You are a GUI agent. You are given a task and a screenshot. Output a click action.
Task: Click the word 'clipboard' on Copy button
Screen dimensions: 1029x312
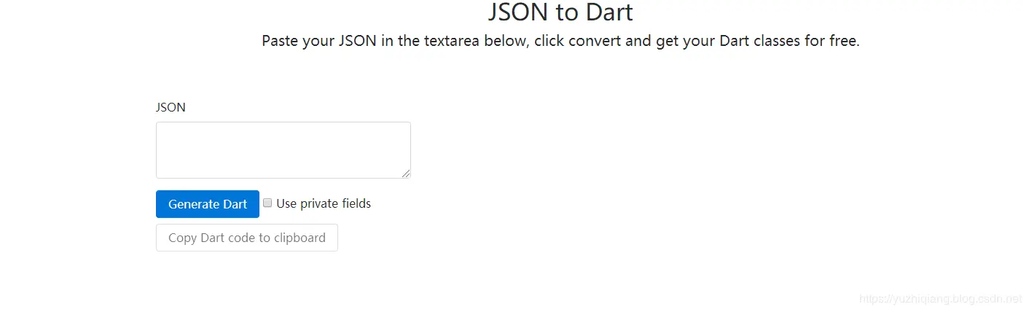(300, 238)
